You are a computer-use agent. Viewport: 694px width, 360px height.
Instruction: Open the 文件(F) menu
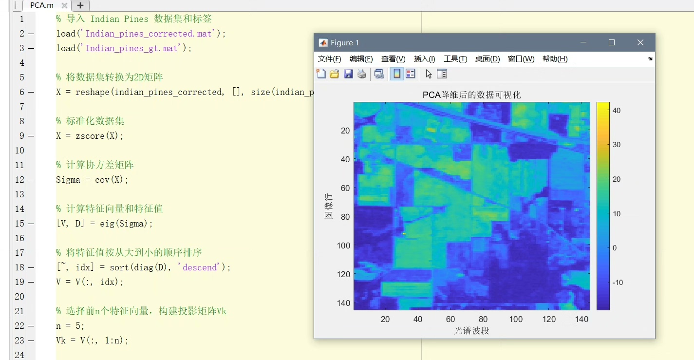click(x=330, y=59)
